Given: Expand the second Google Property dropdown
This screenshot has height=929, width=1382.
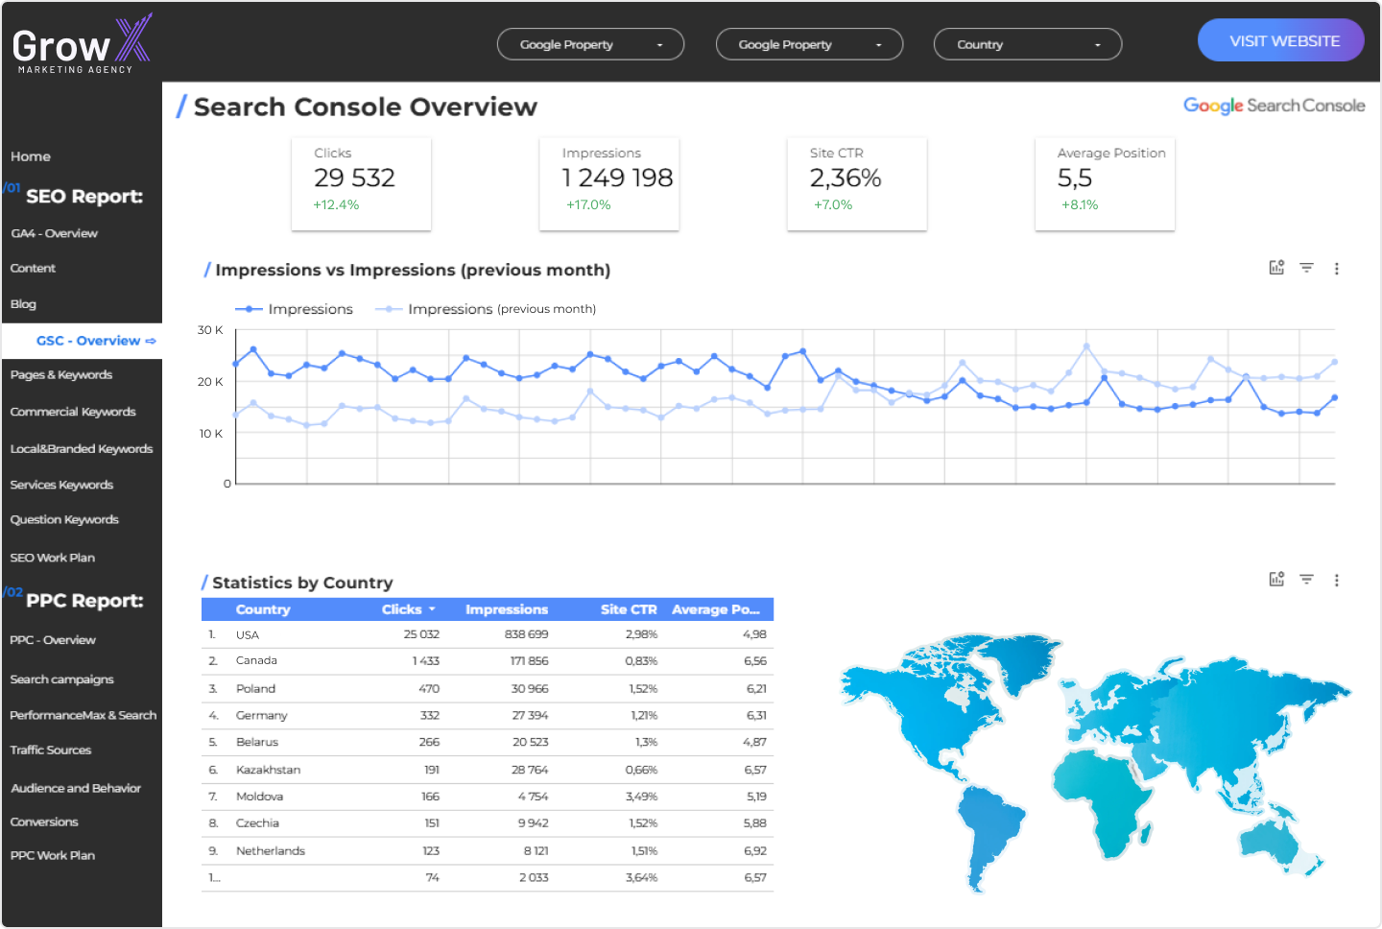Looking at the screenshot, I should [x=809, y=44].
